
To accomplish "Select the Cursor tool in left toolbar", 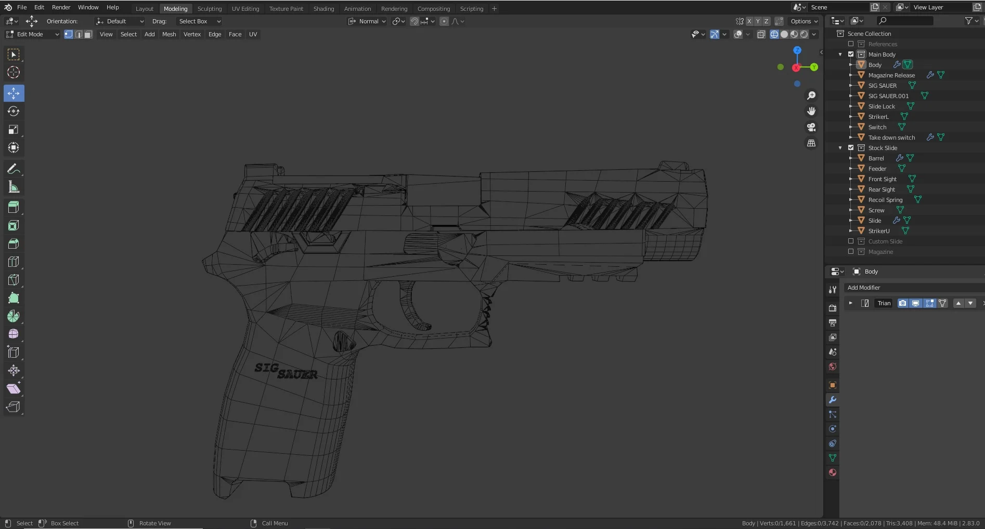I will (14, 73).
